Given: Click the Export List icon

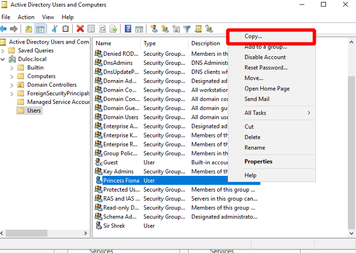Looking at the screenshot, I should click(x=113, y=29).
